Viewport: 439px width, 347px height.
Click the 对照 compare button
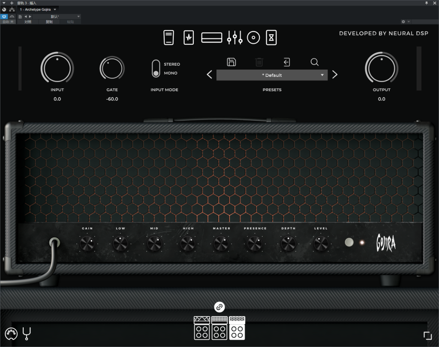[28, 21]
